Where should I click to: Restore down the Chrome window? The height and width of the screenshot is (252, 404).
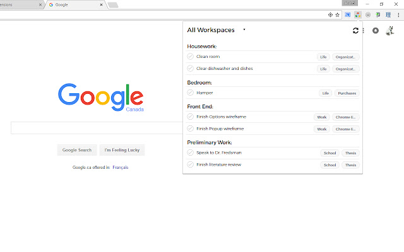click(x=381, y=4)
